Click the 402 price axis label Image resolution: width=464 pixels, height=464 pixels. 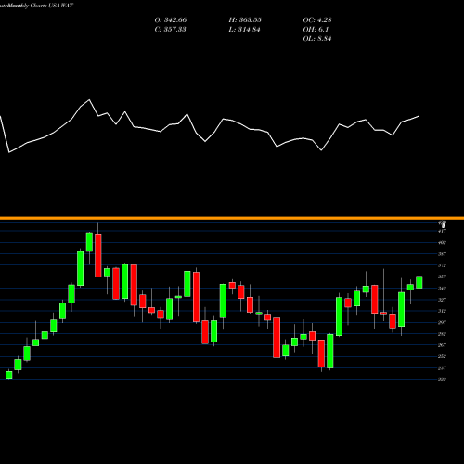coord(443,243)
